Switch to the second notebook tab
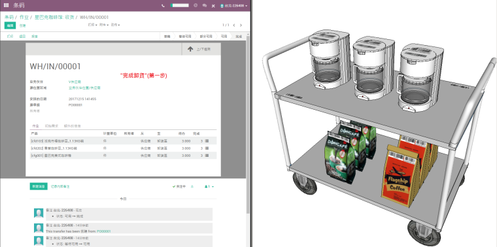Image resolution: width=497 pixels, height=247 pixels. [x=52, y=125]
